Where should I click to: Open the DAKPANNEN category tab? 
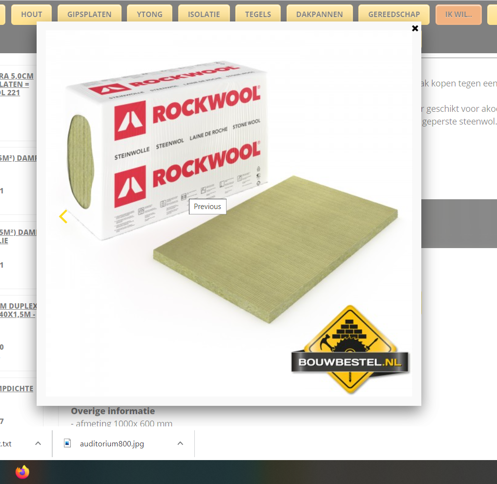coord(319,15)
